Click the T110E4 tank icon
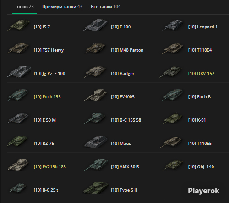 click(x=172, y=49)
